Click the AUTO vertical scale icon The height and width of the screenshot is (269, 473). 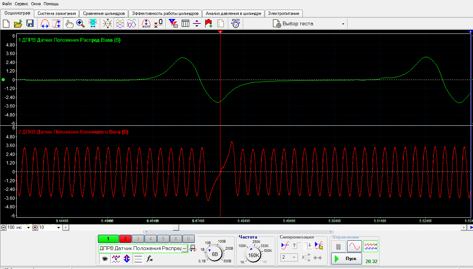click(146, 23)
